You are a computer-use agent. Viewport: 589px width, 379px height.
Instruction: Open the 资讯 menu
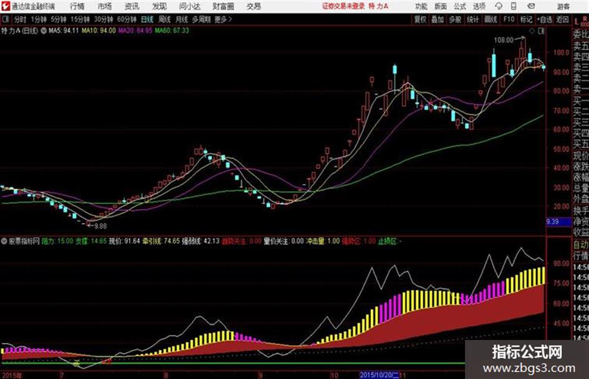[x=132, y=6]
